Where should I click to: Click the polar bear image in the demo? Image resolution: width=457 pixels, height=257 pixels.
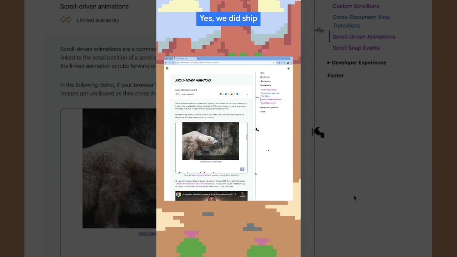pyautogui.click(x=211, y=141)
